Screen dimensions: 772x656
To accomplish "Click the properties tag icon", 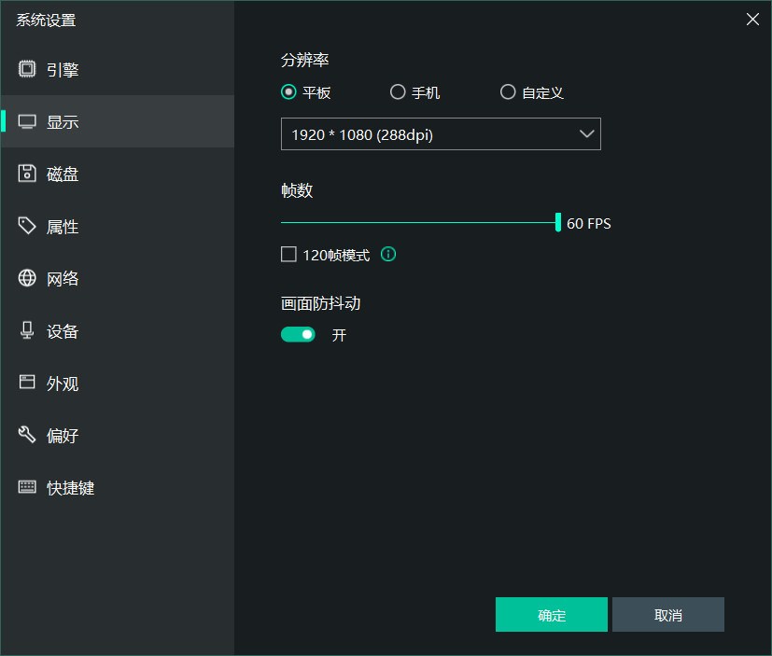I will click(27, 226).
